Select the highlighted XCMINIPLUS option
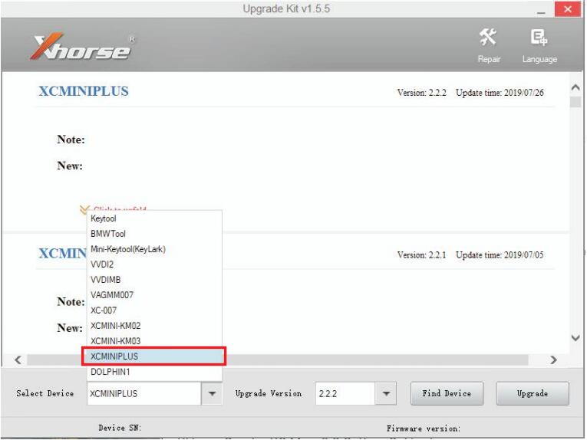The image size is (587, 440). (x=153, y=356)
